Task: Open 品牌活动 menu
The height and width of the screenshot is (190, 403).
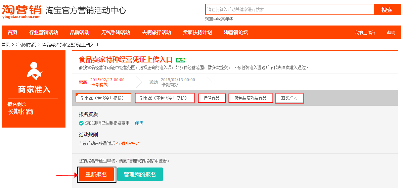Action: [80, 33]
